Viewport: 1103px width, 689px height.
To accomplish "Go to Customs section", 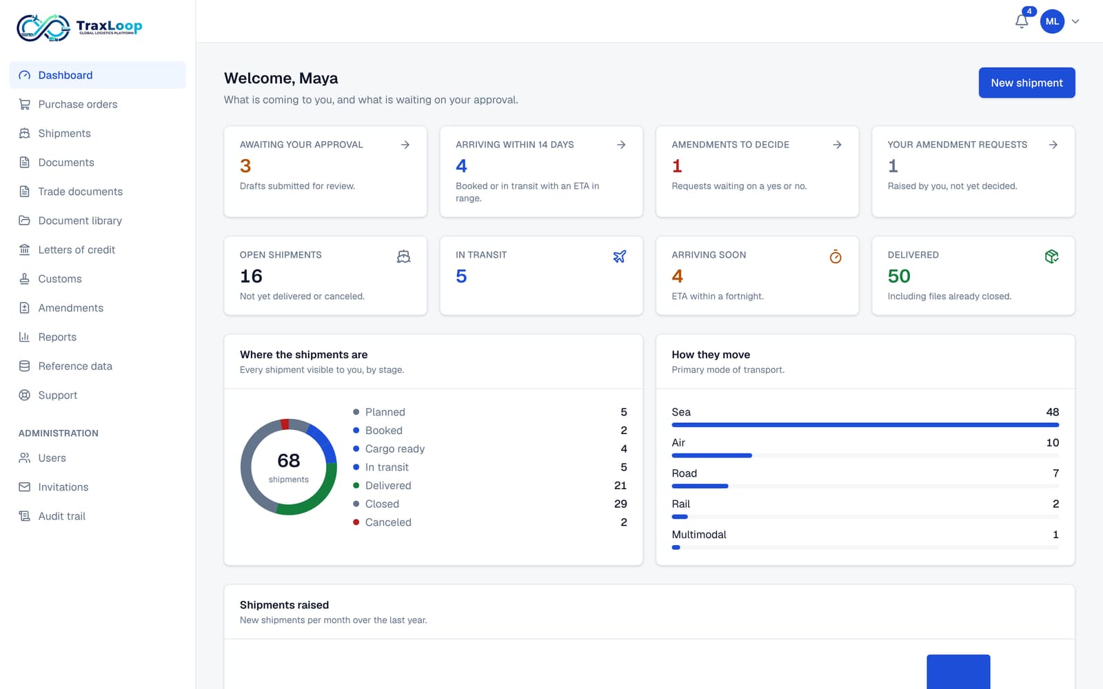I will click(x=97, y=279).
